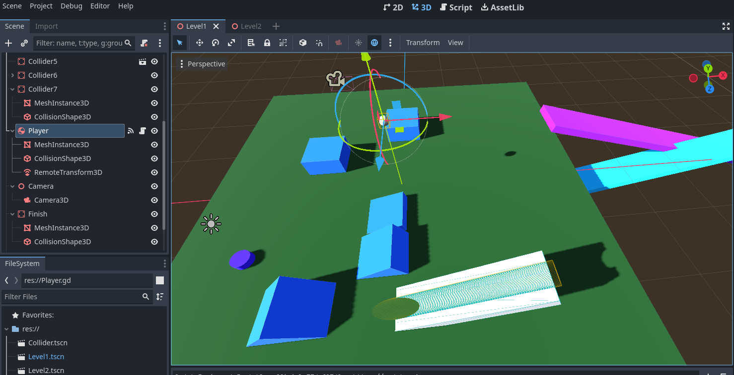Open FileSystem sort options icon
734x375 pixels.
(x=160, y=297)
